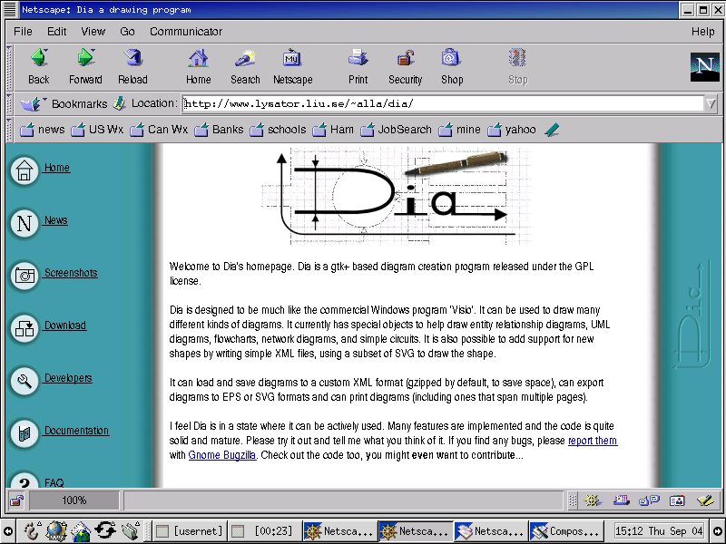The height and width of the screenshot is (544, 726).
Task: Open Address Book from status component bar
Action: click(x=677, y=500)
